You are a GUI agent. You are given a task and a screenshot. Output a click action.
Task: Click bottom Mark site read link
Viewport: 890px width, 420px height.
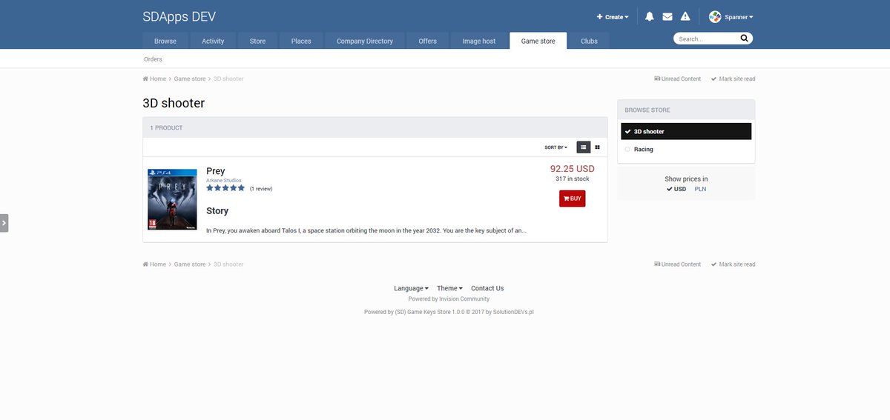(x=733, y=264)
